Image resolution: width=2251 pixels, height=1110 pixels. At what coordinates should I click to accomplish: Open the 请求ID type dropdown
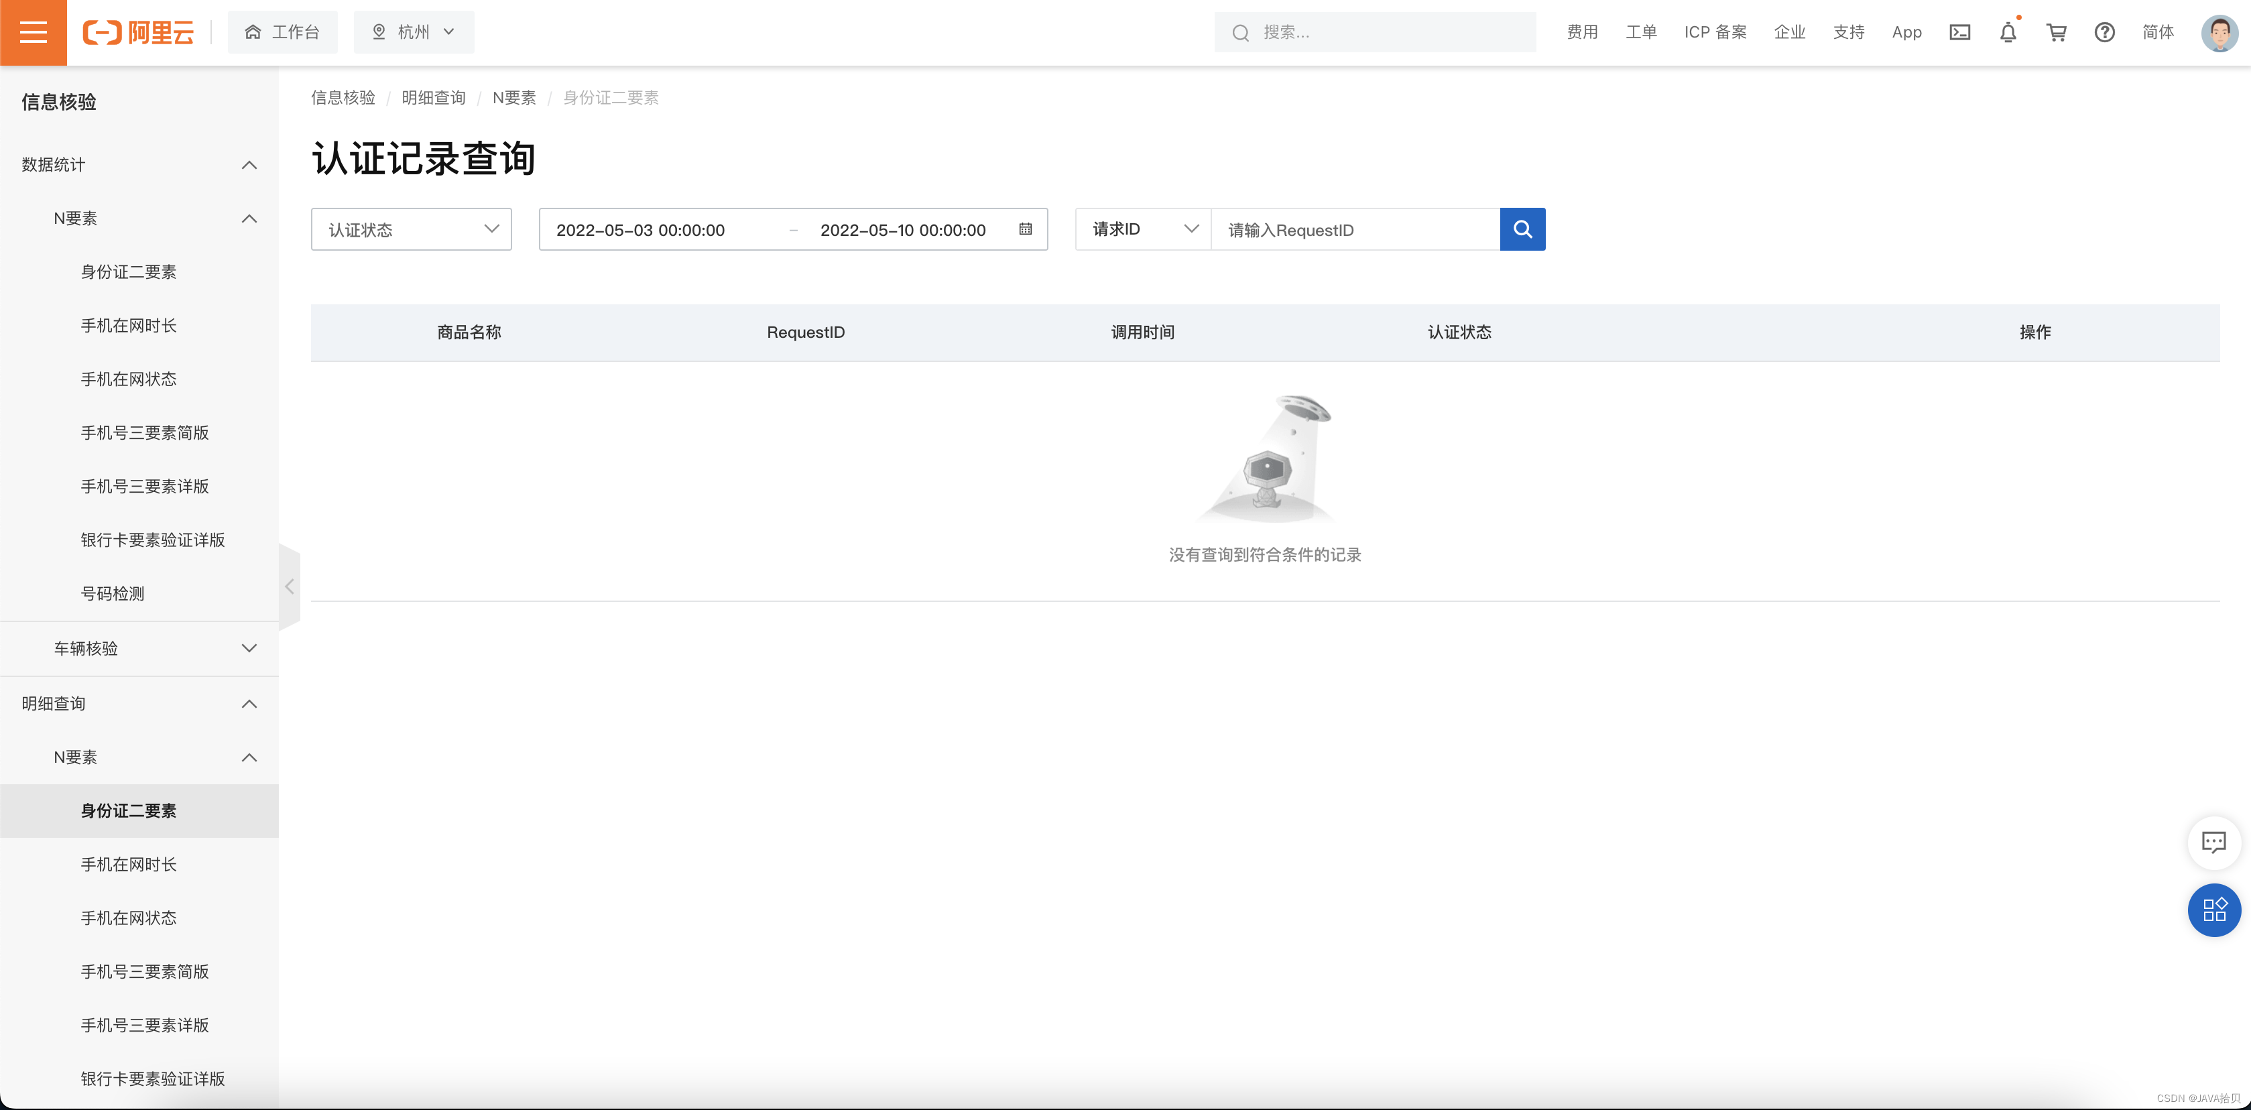coord(1143,229)
